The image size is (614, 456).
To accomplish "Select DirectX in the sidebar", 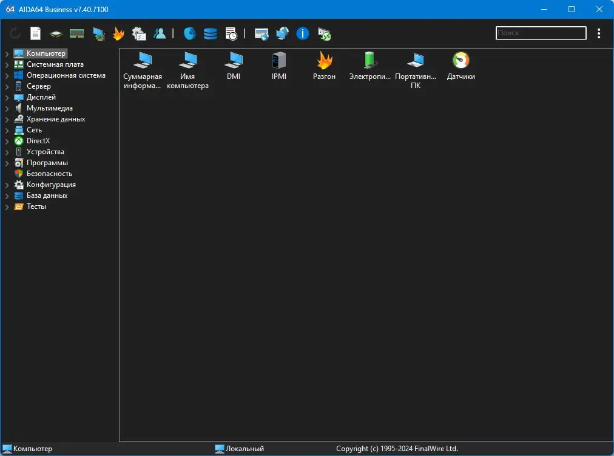I will [x=39, y=141].
